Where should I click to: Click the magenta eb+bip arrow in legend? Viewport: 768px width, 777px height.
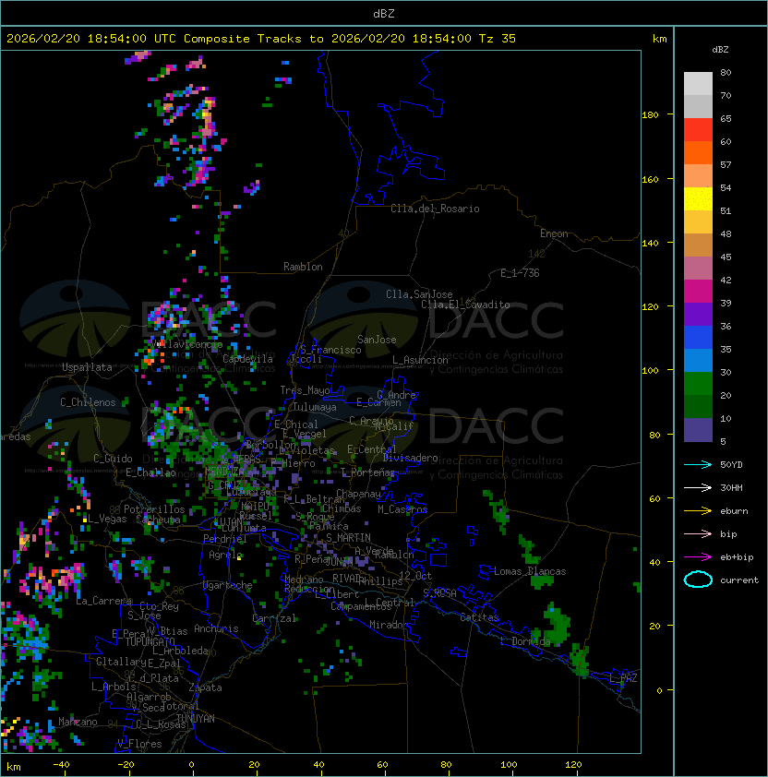pyautogui.click(x=698, y=557)
